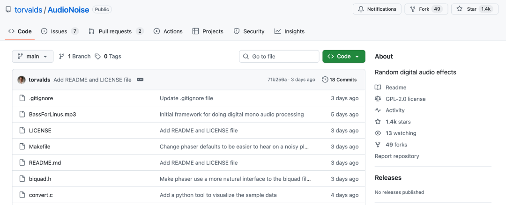Click the commit message ellipsis expander
Viewport: 506px width, 205px height.
click(140, 80)
